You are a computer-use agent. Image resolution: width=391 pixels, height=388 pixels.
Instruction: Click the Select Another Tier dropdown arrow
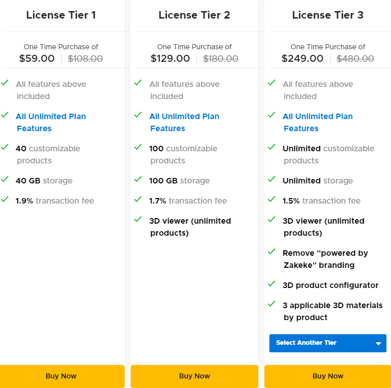[x=378, y=344]
